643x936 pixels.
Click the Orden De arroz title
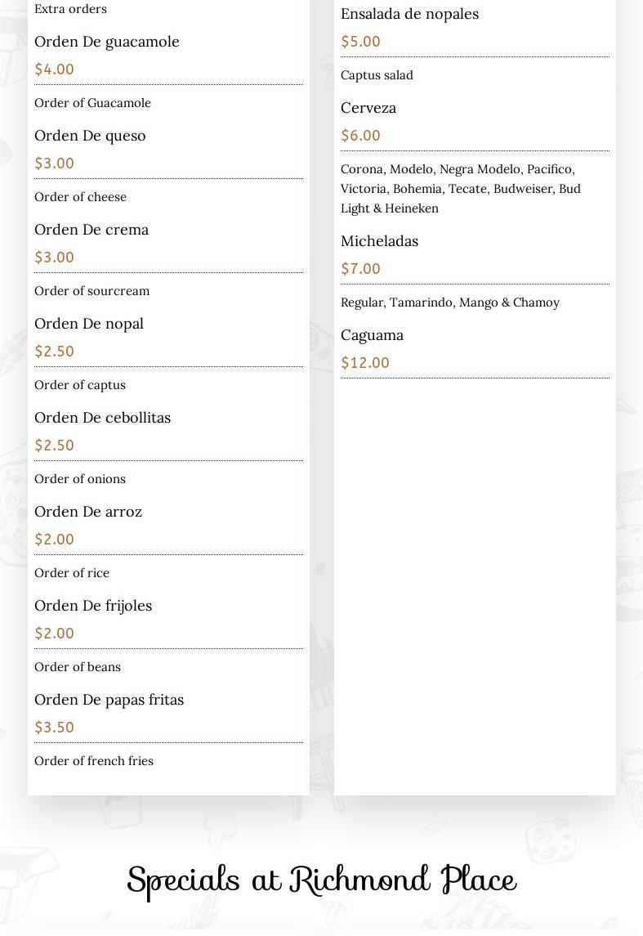[88, 512]
